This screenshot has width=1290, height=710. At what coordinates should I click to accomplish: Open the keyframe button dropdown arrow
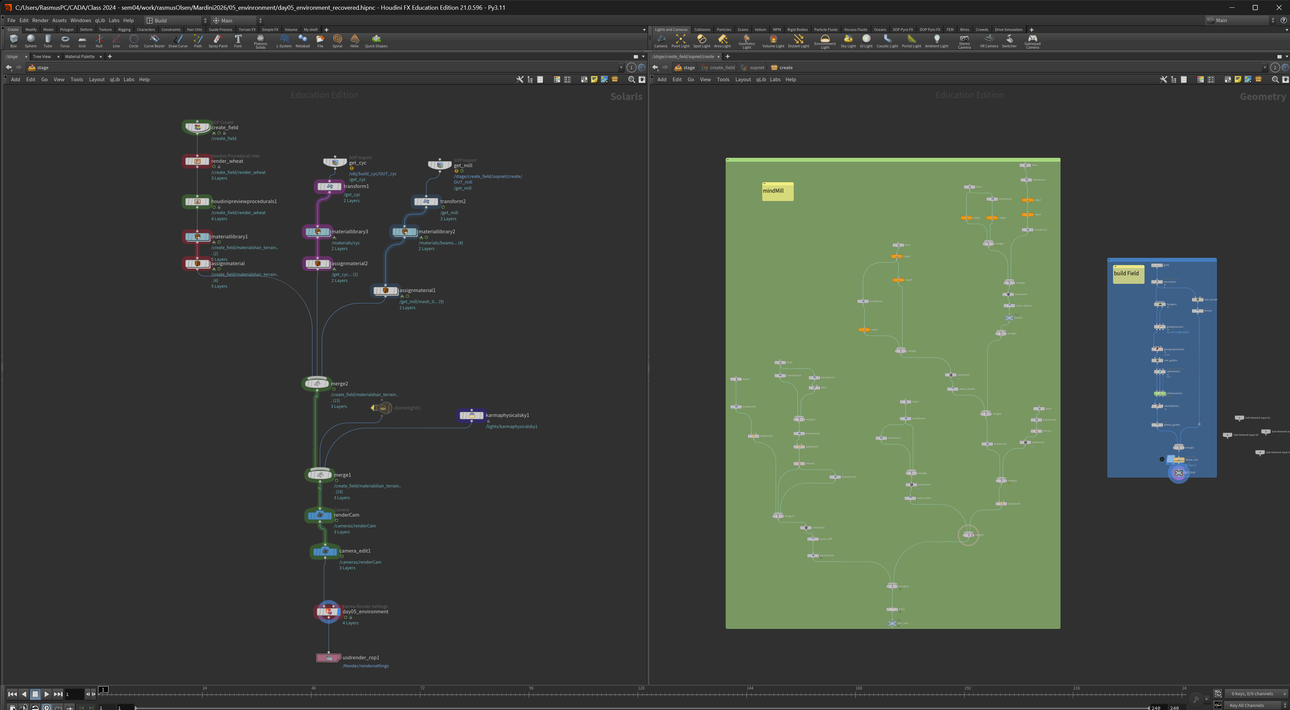coord(1206,699)
